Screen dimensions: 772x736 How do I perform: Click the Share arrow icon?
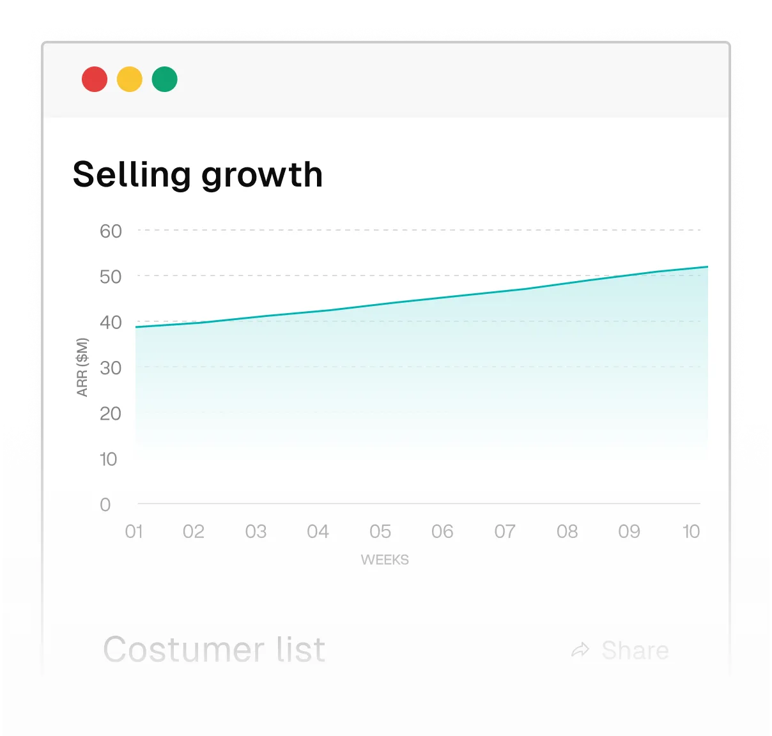[582, 648]
